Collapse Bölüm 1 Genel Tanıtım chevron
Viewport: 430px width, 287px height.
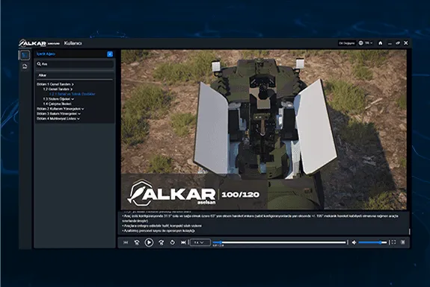click(73, 84)
